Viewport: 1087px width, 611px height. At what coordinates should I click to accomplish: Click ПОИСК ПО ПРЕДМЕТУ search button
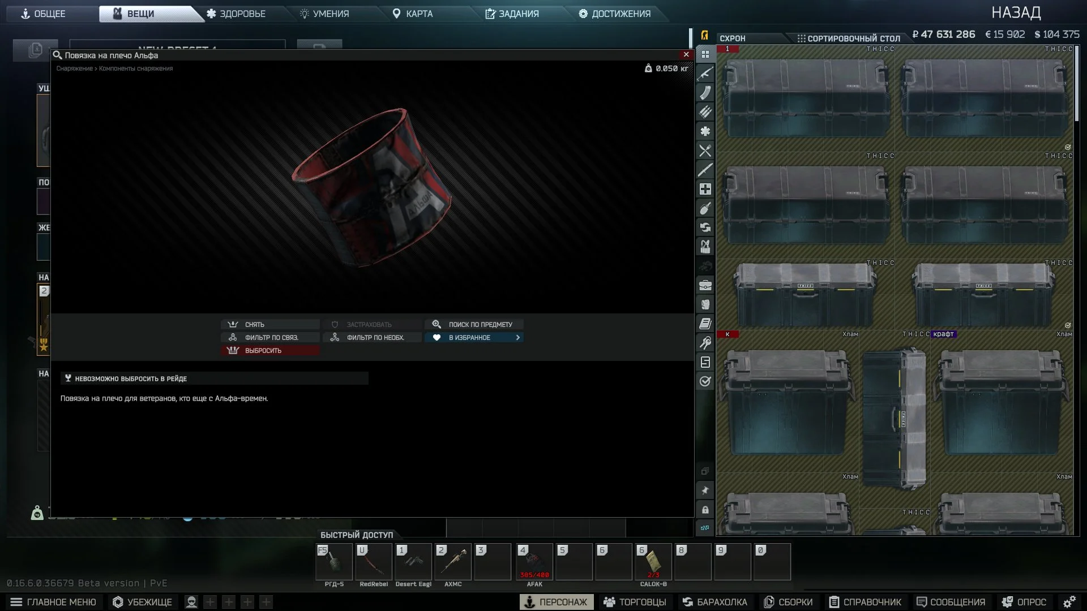pos(474,324)
